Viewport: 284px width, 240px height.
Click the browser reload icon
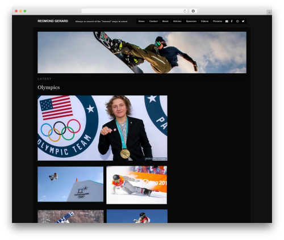[185, 11]
